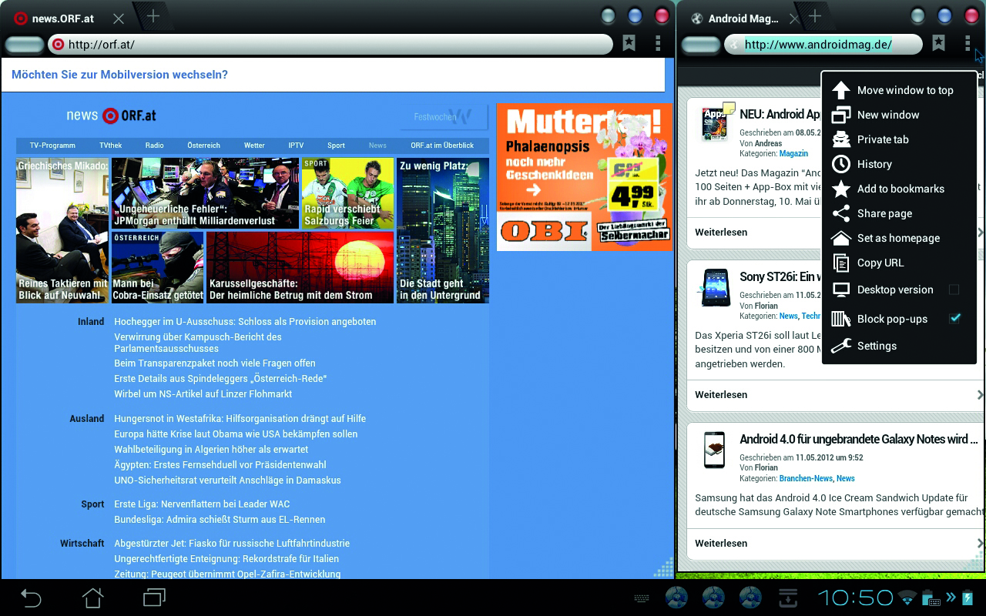
Task: Open Android 4.0 für ungebrandete Galaxy Notes title
Action: pos(859,439)
